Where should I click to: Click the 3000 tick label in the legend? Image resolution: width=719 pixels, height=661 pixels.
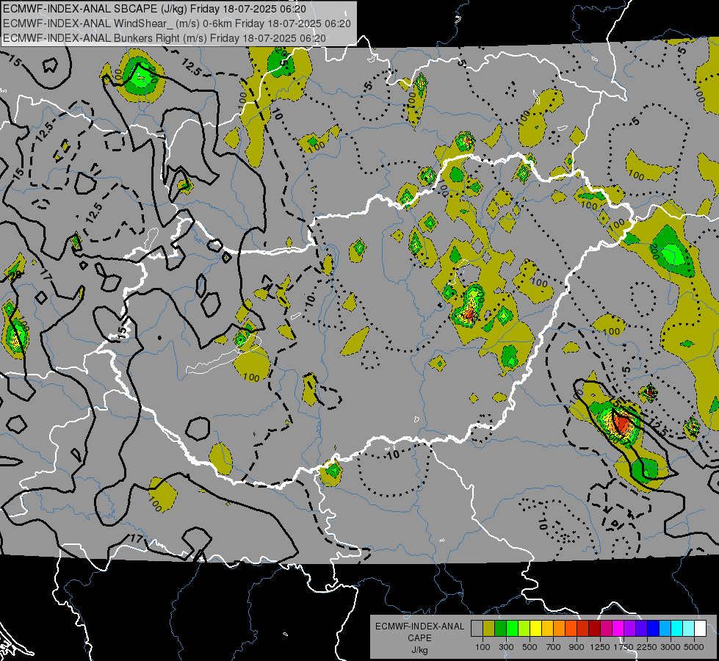(x=671, y=647)
